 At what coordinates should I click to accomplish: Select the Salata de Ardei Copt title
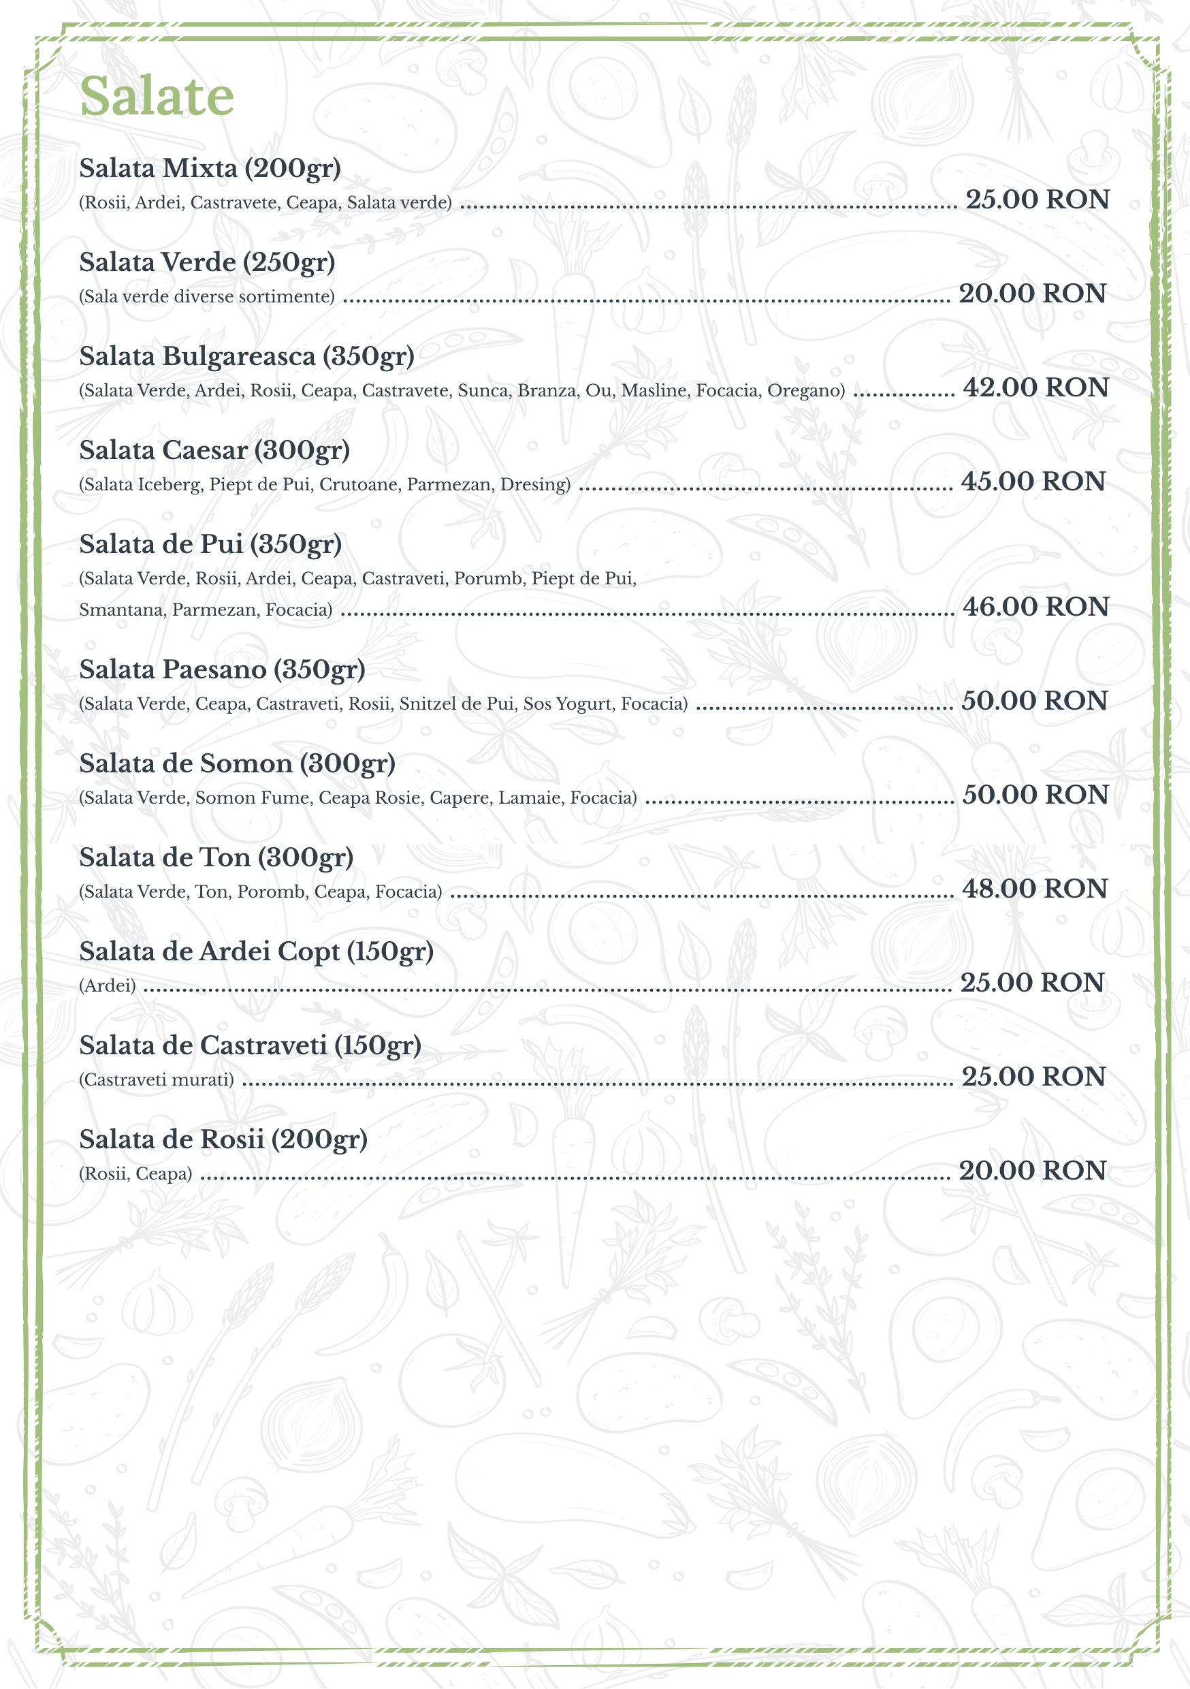coord(257,952)
